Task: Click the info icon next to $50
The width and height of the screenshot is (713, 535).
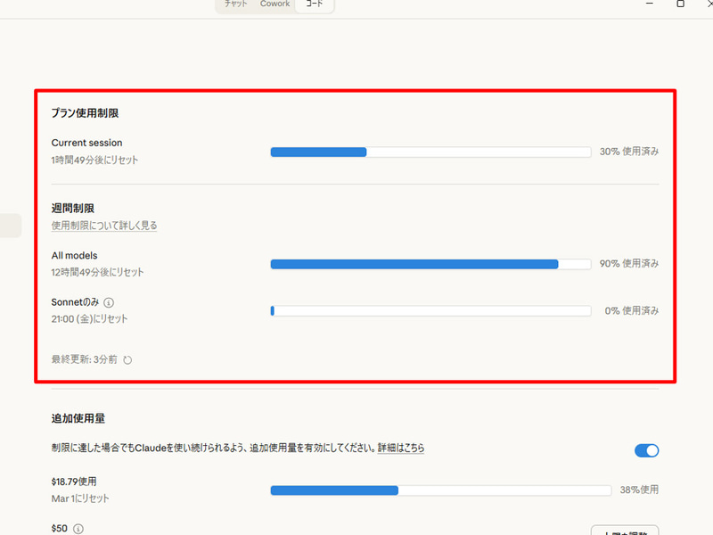Action: click(x=77, y=529)
